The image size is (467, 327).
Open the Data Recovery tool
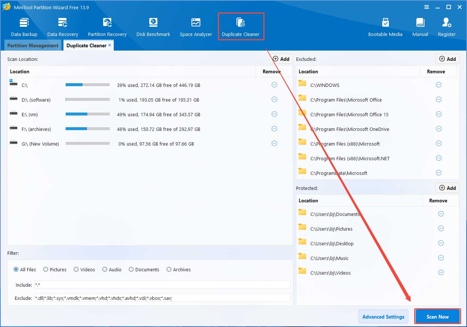[63, 27]
